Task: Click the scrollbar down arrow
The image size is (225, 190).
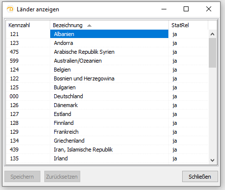Action: [212, 160]
